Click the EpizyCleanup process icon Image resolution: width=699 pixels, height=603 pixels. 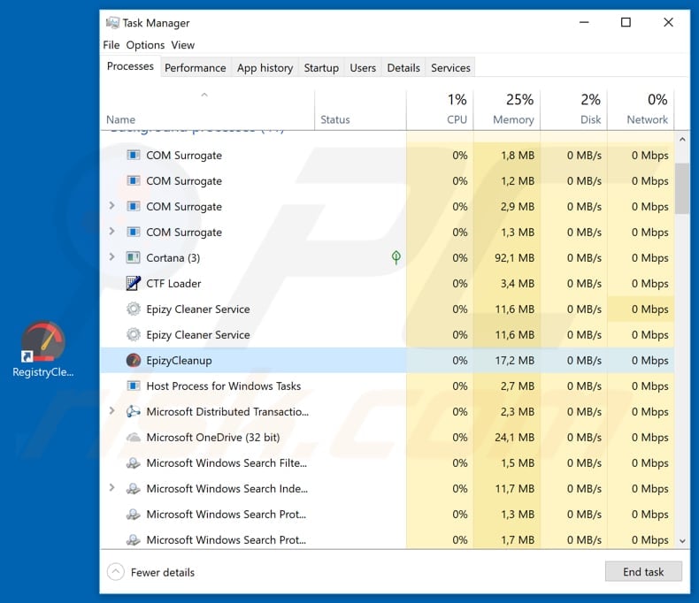[x=134, y=360]
